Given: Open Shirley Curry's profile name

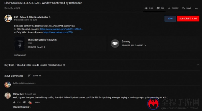Looking at the screenshot, I should point(18,94).
